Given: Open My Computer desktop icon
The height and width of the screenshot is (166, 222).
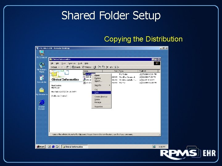Looking at the screenshot, I should (x=42, y=54).
